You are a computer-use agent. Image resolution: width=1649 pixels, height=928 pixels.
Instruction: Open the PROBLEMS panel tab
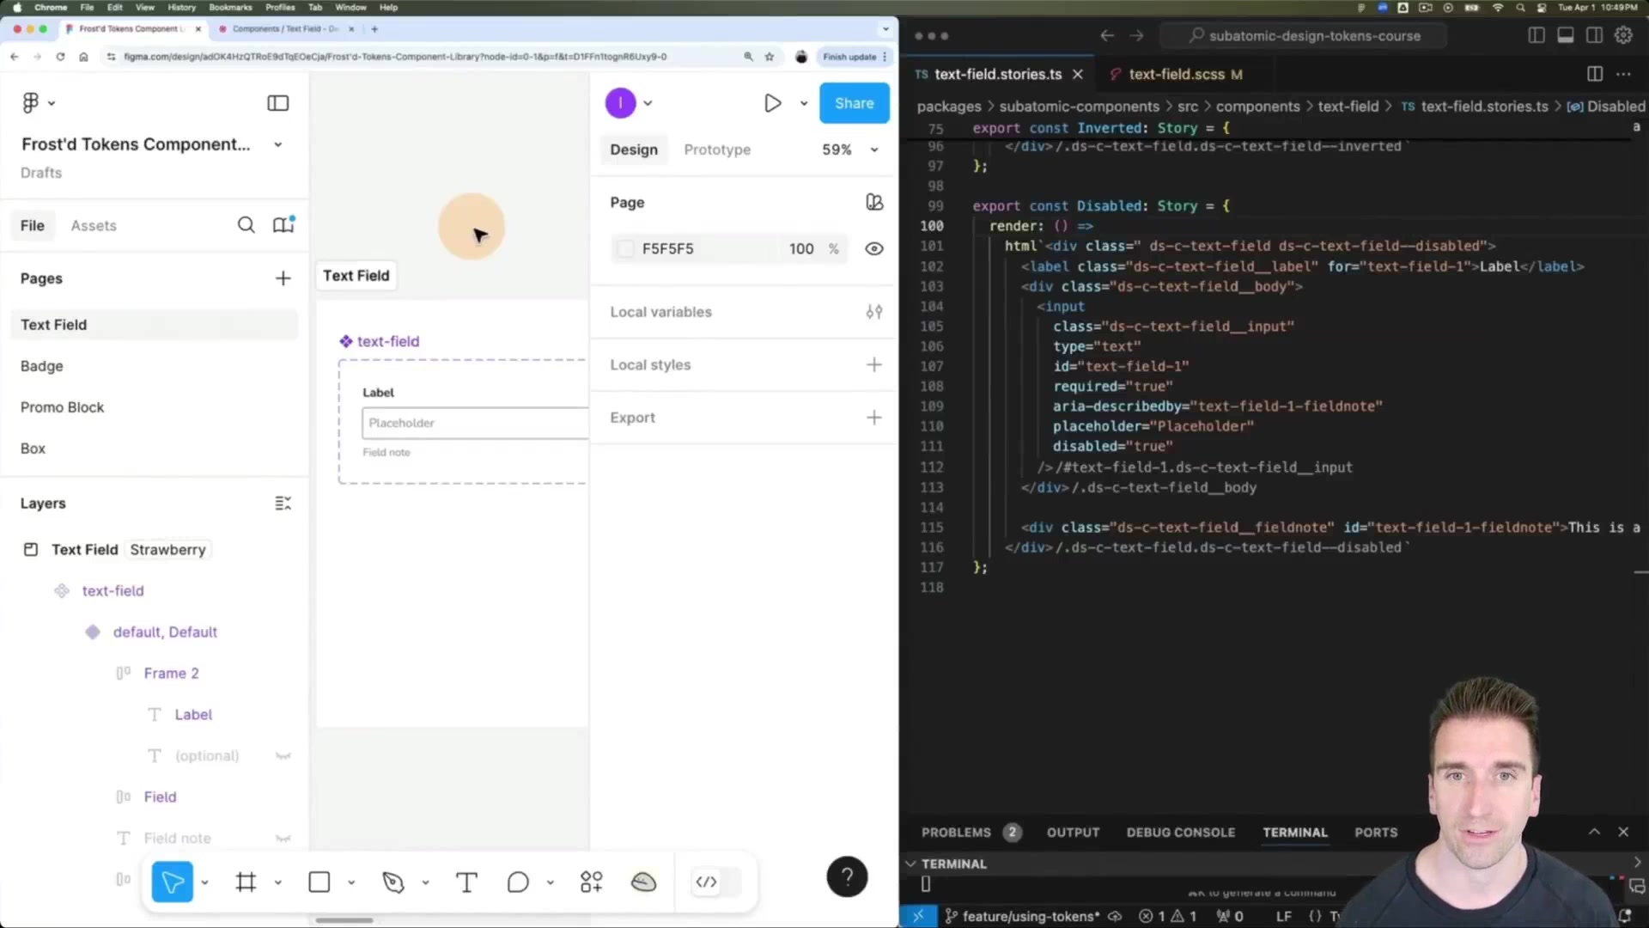coord(956,832)
